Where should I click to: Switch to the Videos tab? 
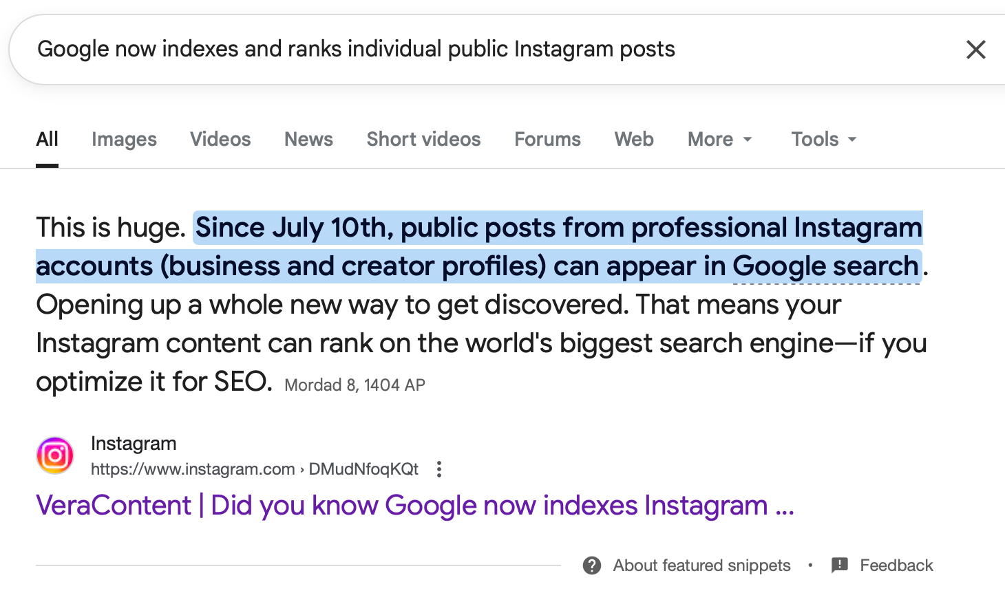tap(220, 140)
